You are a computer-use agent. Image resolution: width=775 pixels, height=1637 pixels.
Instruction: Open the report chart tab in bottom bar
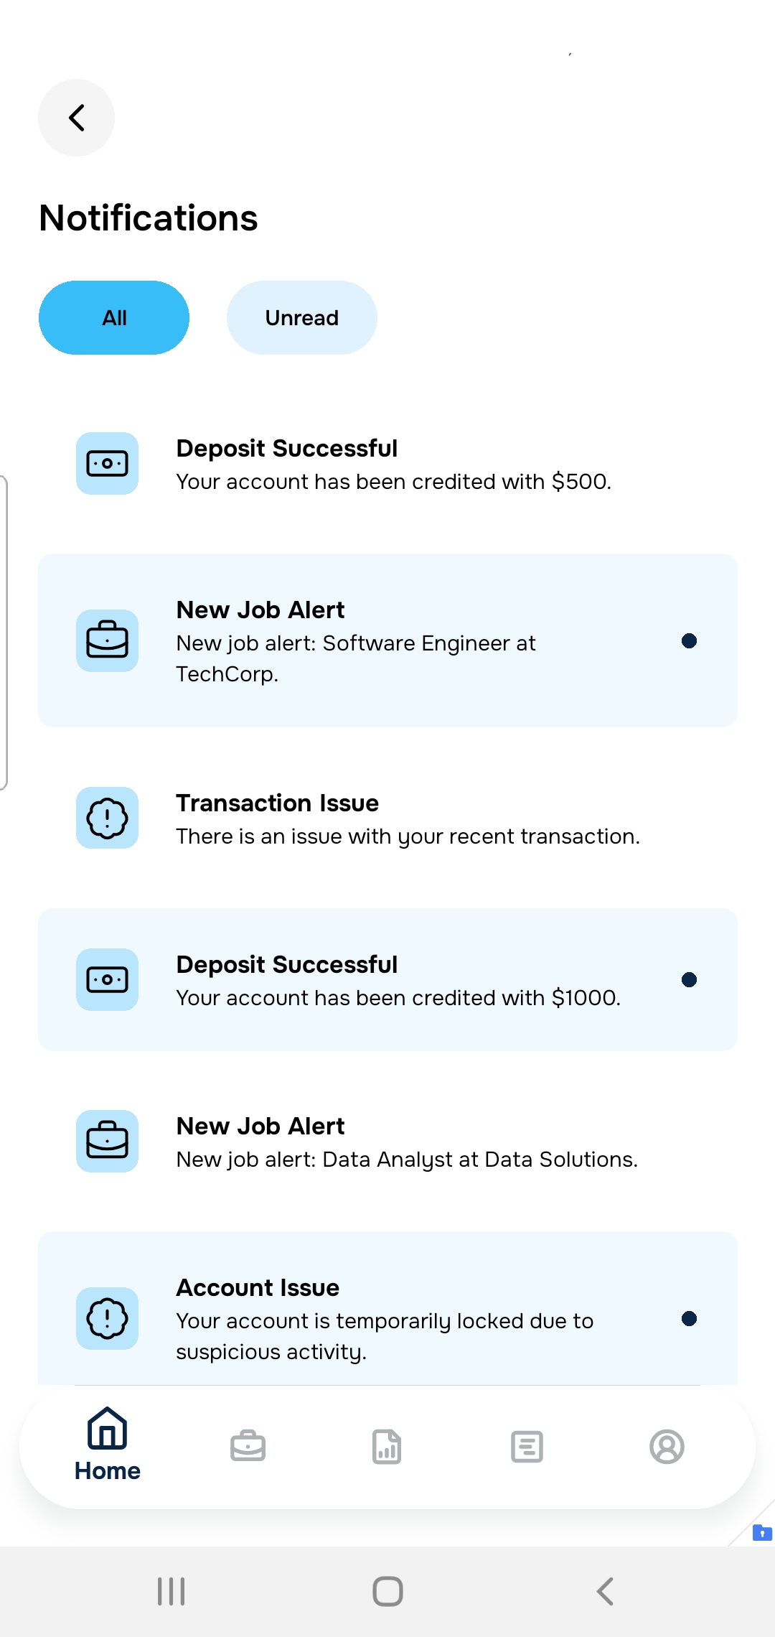click(387, 1446)
